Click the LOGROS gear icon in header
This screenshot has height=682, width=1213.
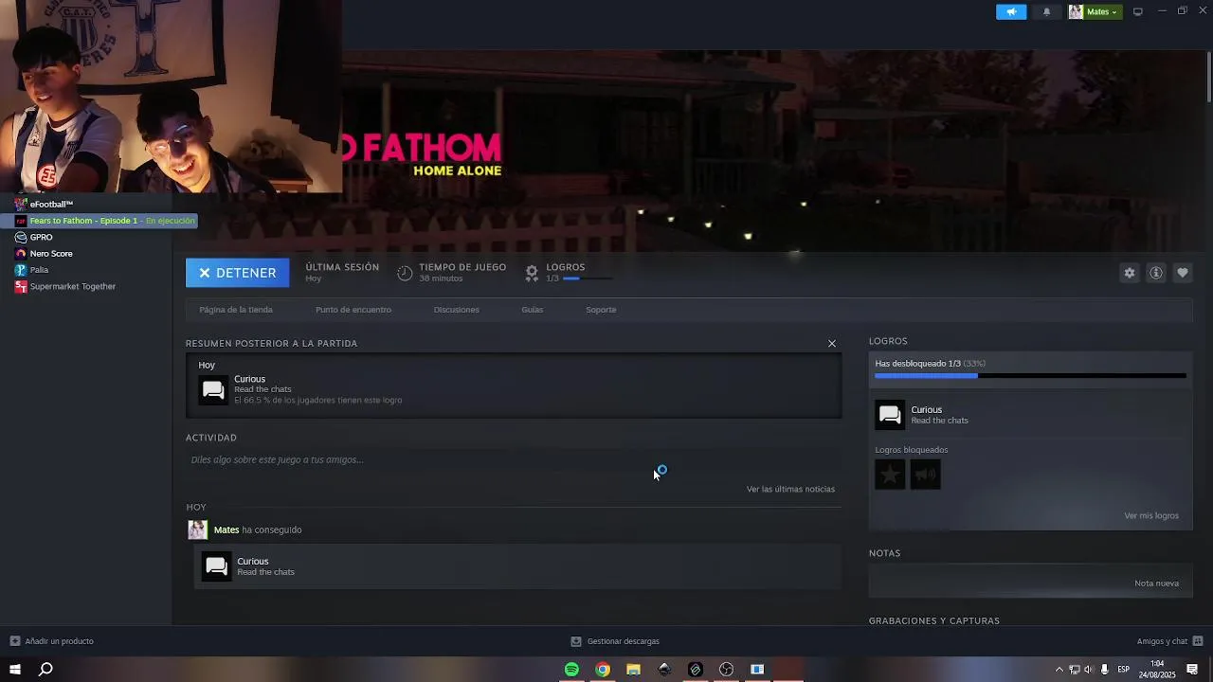[532, 273]
